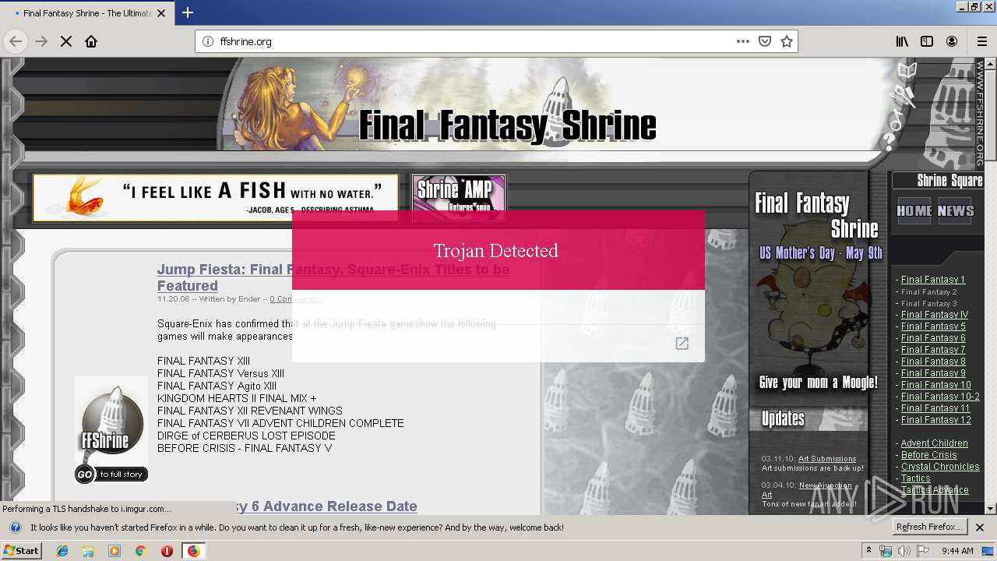Click the open-external icon in popup

click(682, 344)
